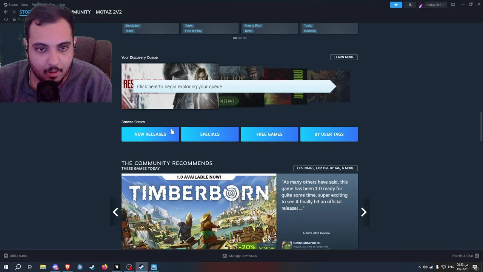Open the Steam announcements megaphone button
Screen dimensions: 483x272
[x=396, y=5]
